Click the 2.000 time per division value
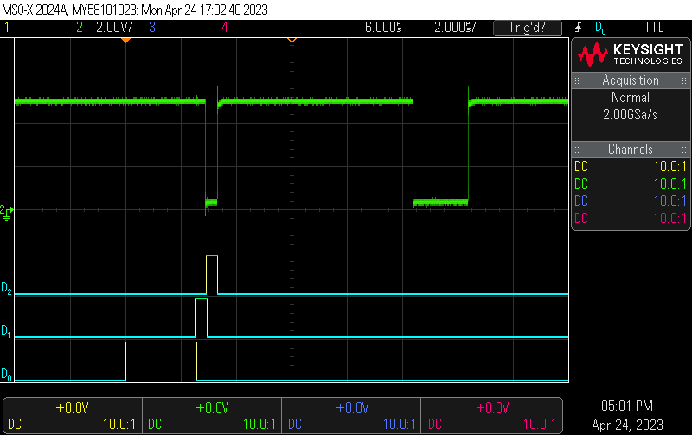This screenshot has width=692, height=435. (x=455, y=28)
